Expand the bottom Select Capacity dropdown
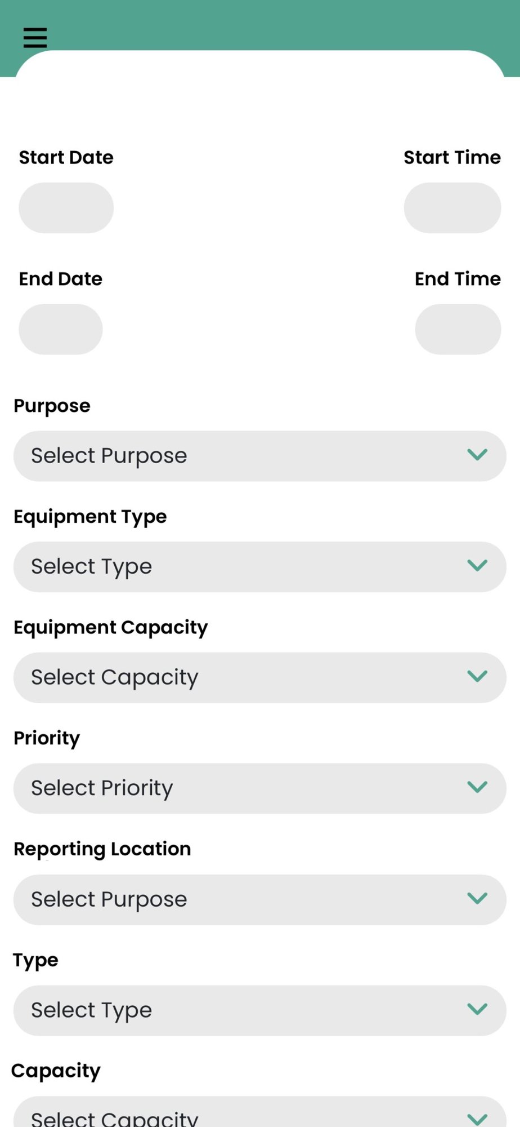 pyautogui.click(x=260, y=1112)
